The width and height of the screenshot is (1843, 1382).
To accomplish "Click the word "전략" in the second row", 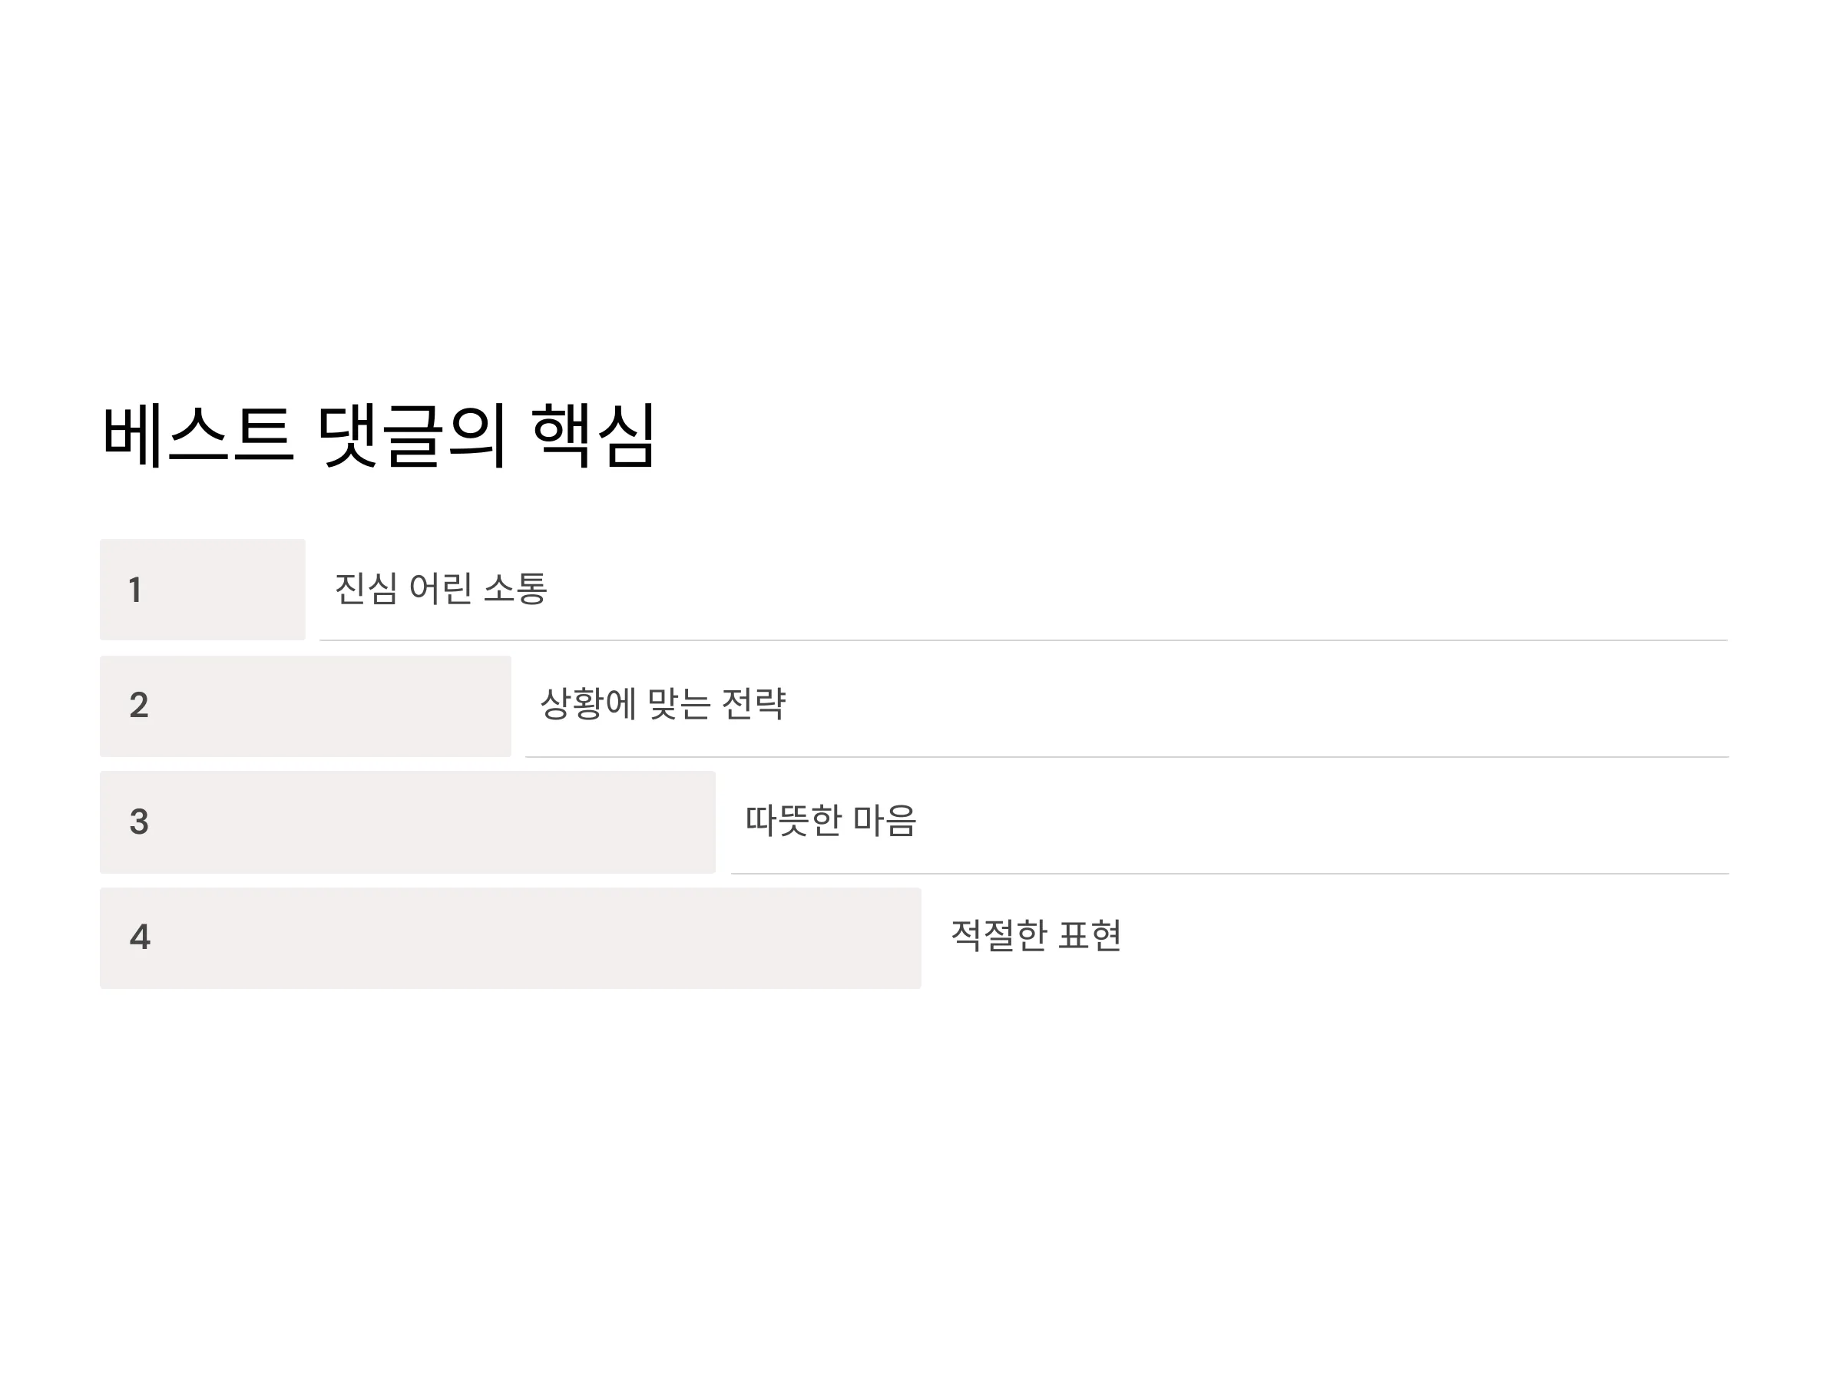I will (754, 704).
